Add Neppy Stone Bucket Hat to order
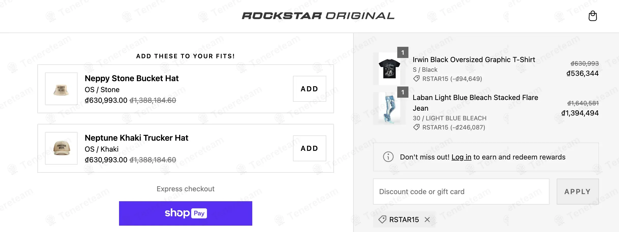The height and width of the screenshot is (232, 619). pyautogui.click(x=309, y=89)
